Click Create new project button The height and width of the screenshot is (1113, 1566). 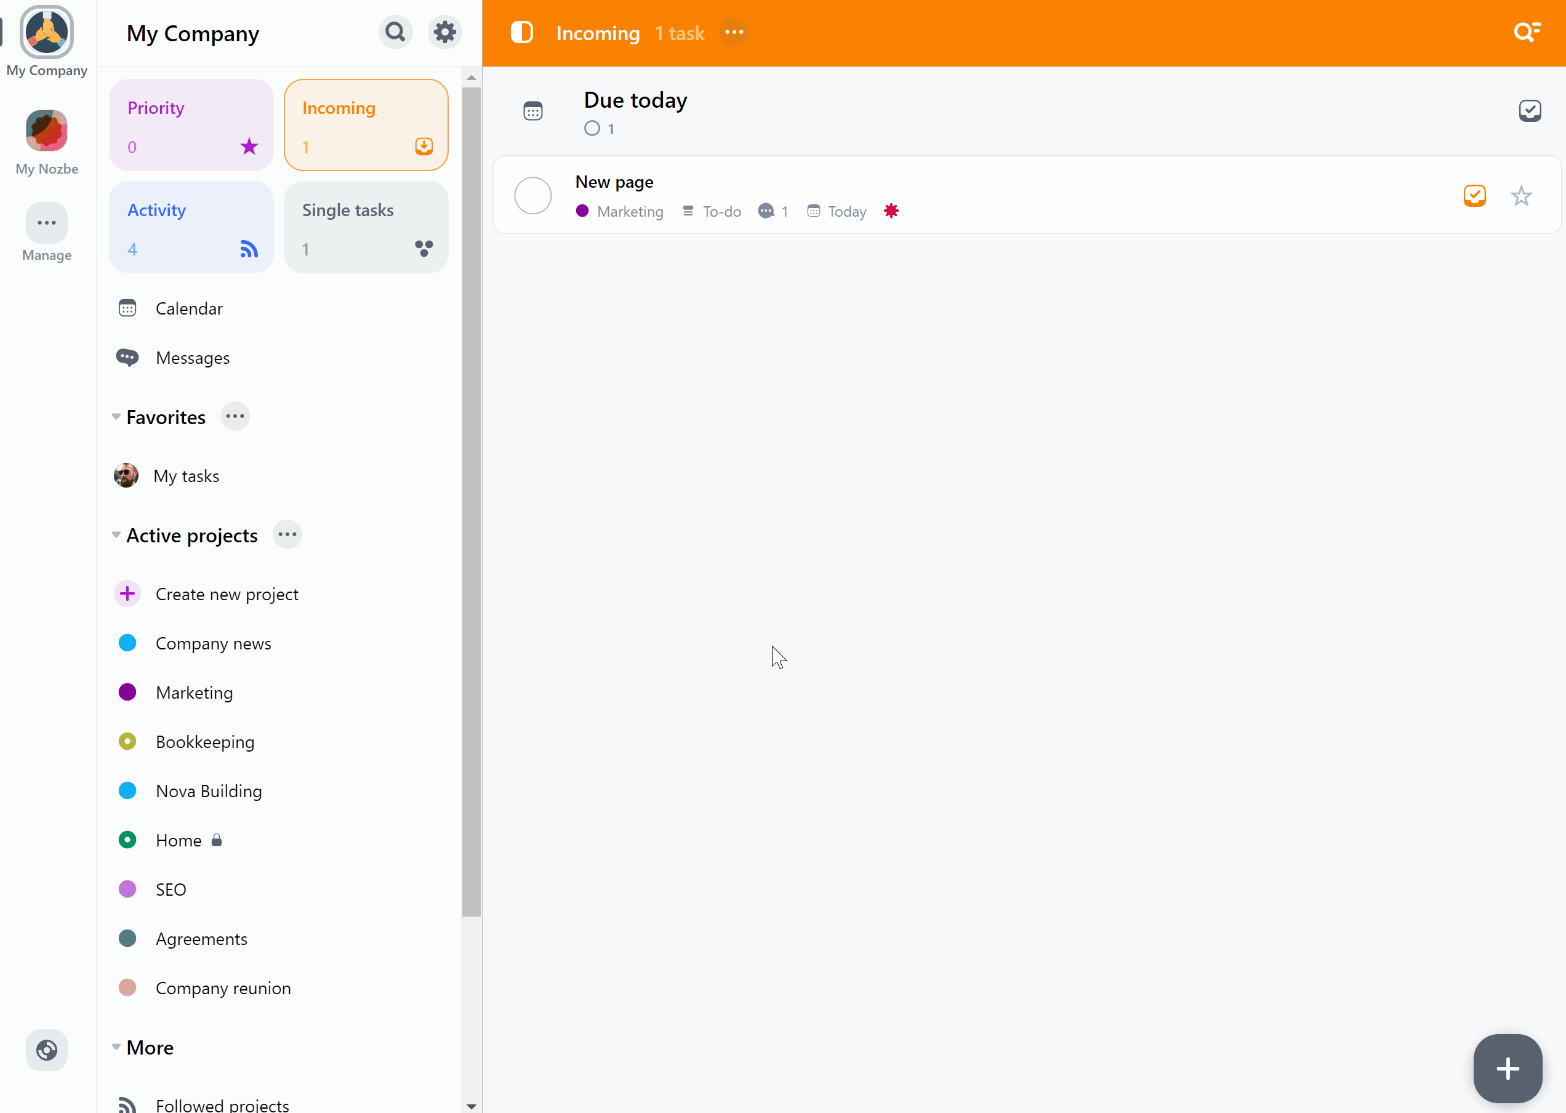[x=227, y=593]
